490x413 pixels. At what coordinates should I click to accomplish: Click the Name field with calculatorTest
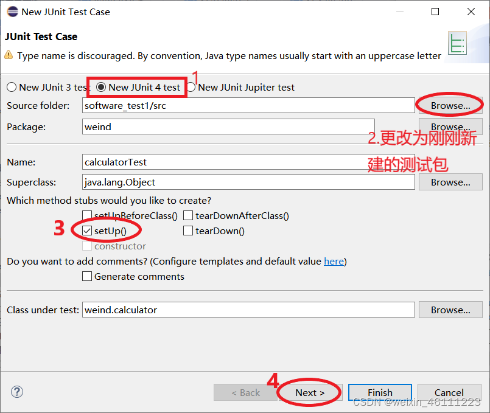pos(248,162)
